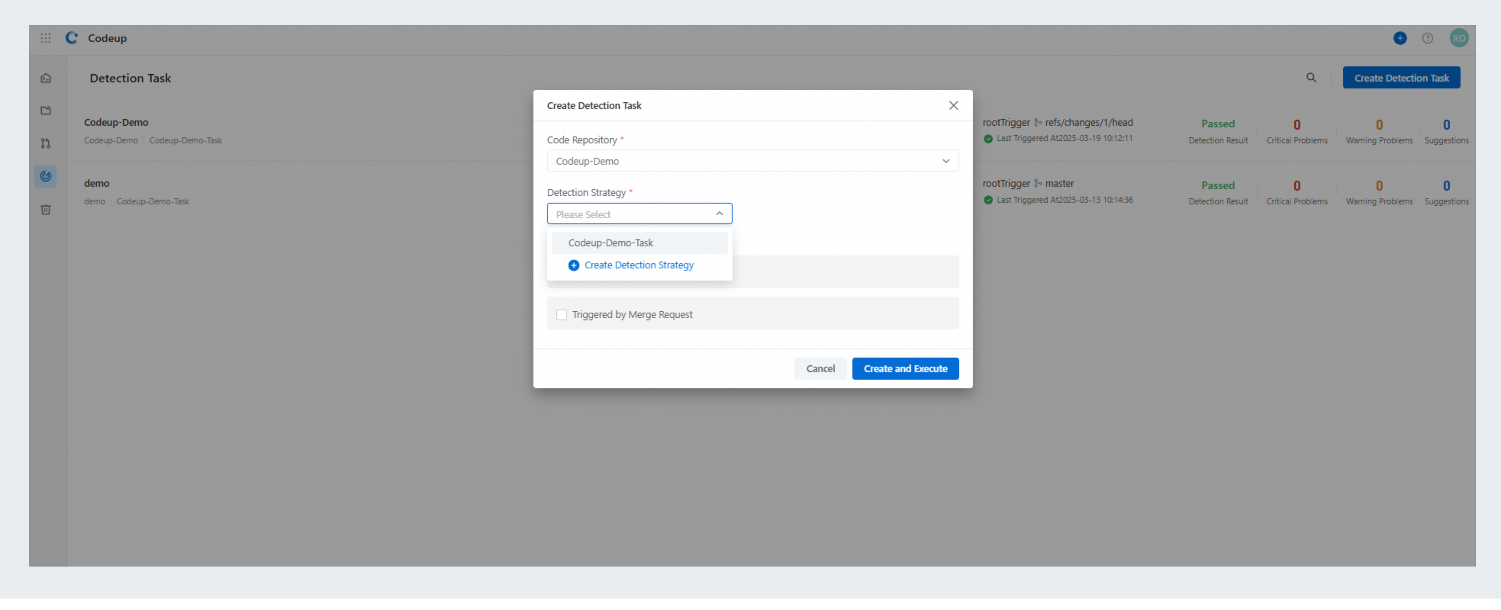Screen dimensions: 1501x610
Task: Open the repositories folder sidebar icon
Action: point(46,111)
